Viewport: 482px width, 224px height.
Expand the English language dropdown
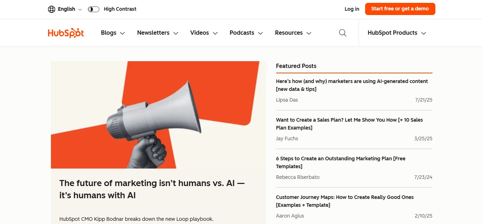[x=70, y=9]
